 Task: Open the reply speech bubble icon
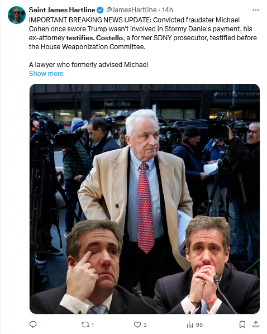pyautogui.click(x=33, y=325)
